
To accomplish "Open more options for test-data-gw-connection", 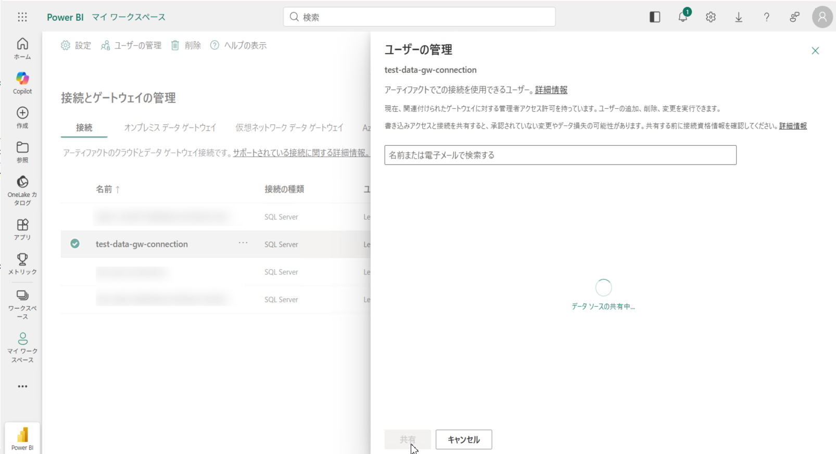I will click(x=243, y=243).
